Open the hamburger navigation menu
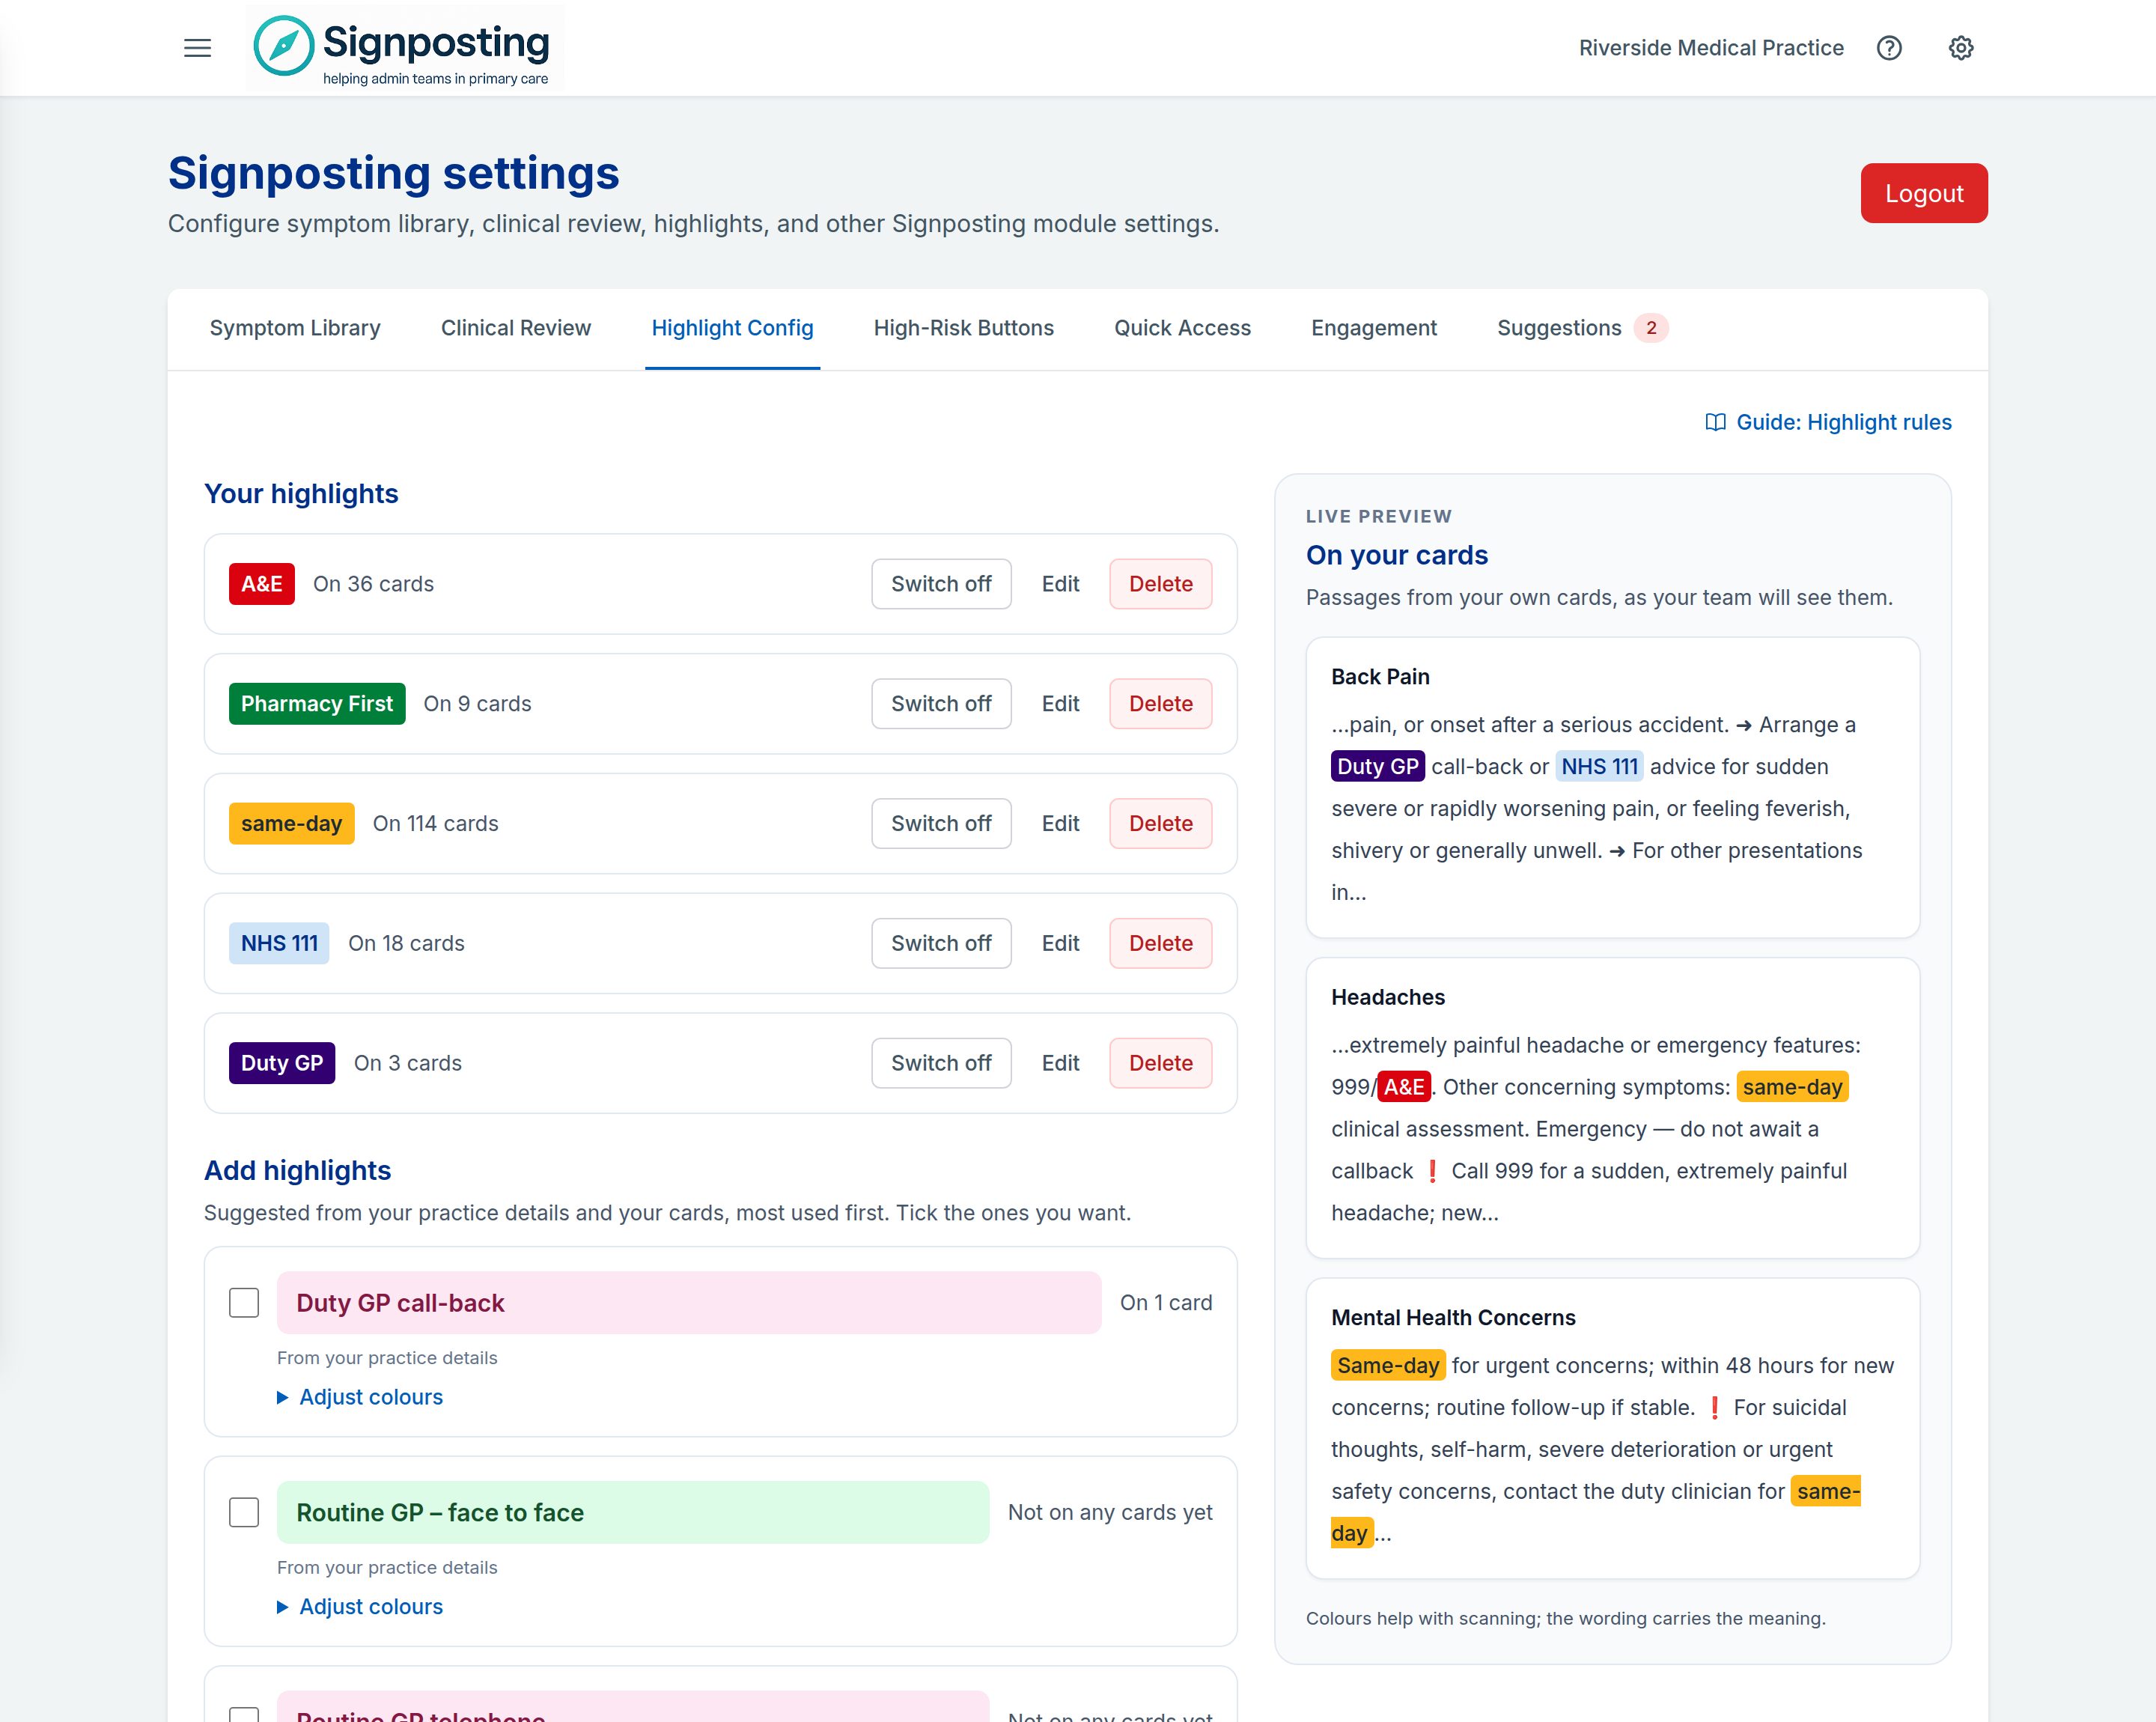The height and width of the screenshot is (1722, 2156). (x=197, y=48)
